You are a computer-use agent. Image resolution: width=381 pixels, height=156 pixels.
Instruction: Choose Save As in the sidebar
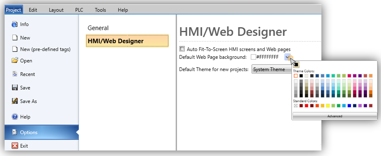(24, 101)
